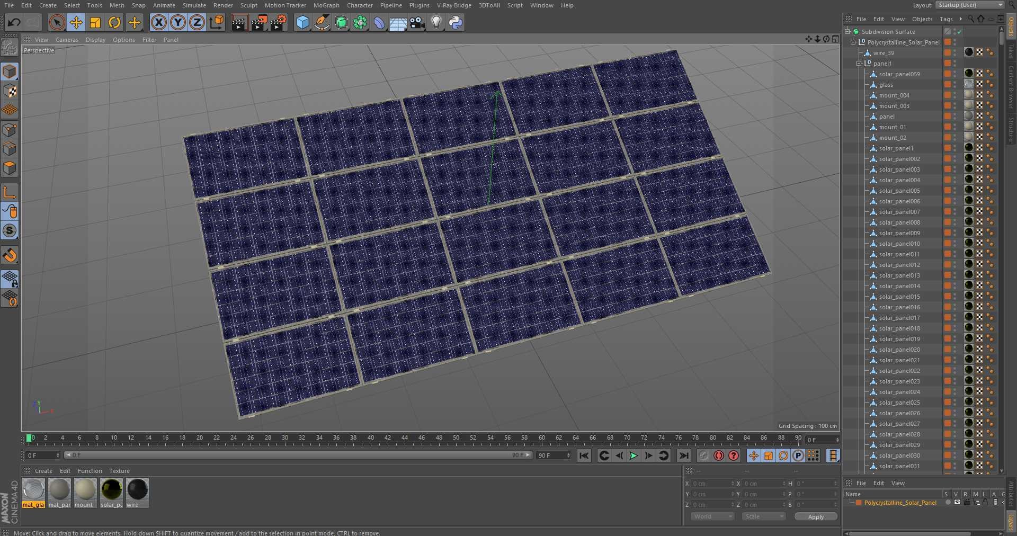Open material manager Texture menu
The width and height of the screenshot is (1017, 536).
pos(119,471)
